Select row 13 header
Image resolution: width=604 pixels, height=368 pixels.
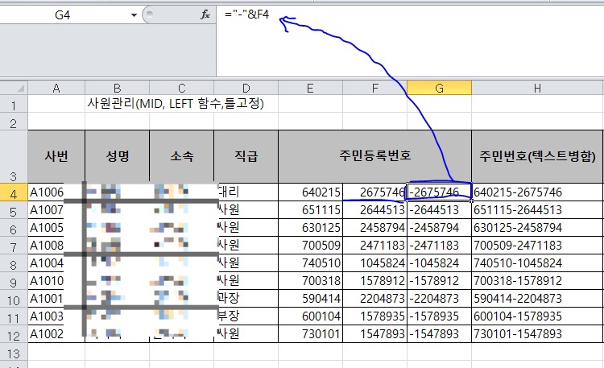[x=14, y=352]
